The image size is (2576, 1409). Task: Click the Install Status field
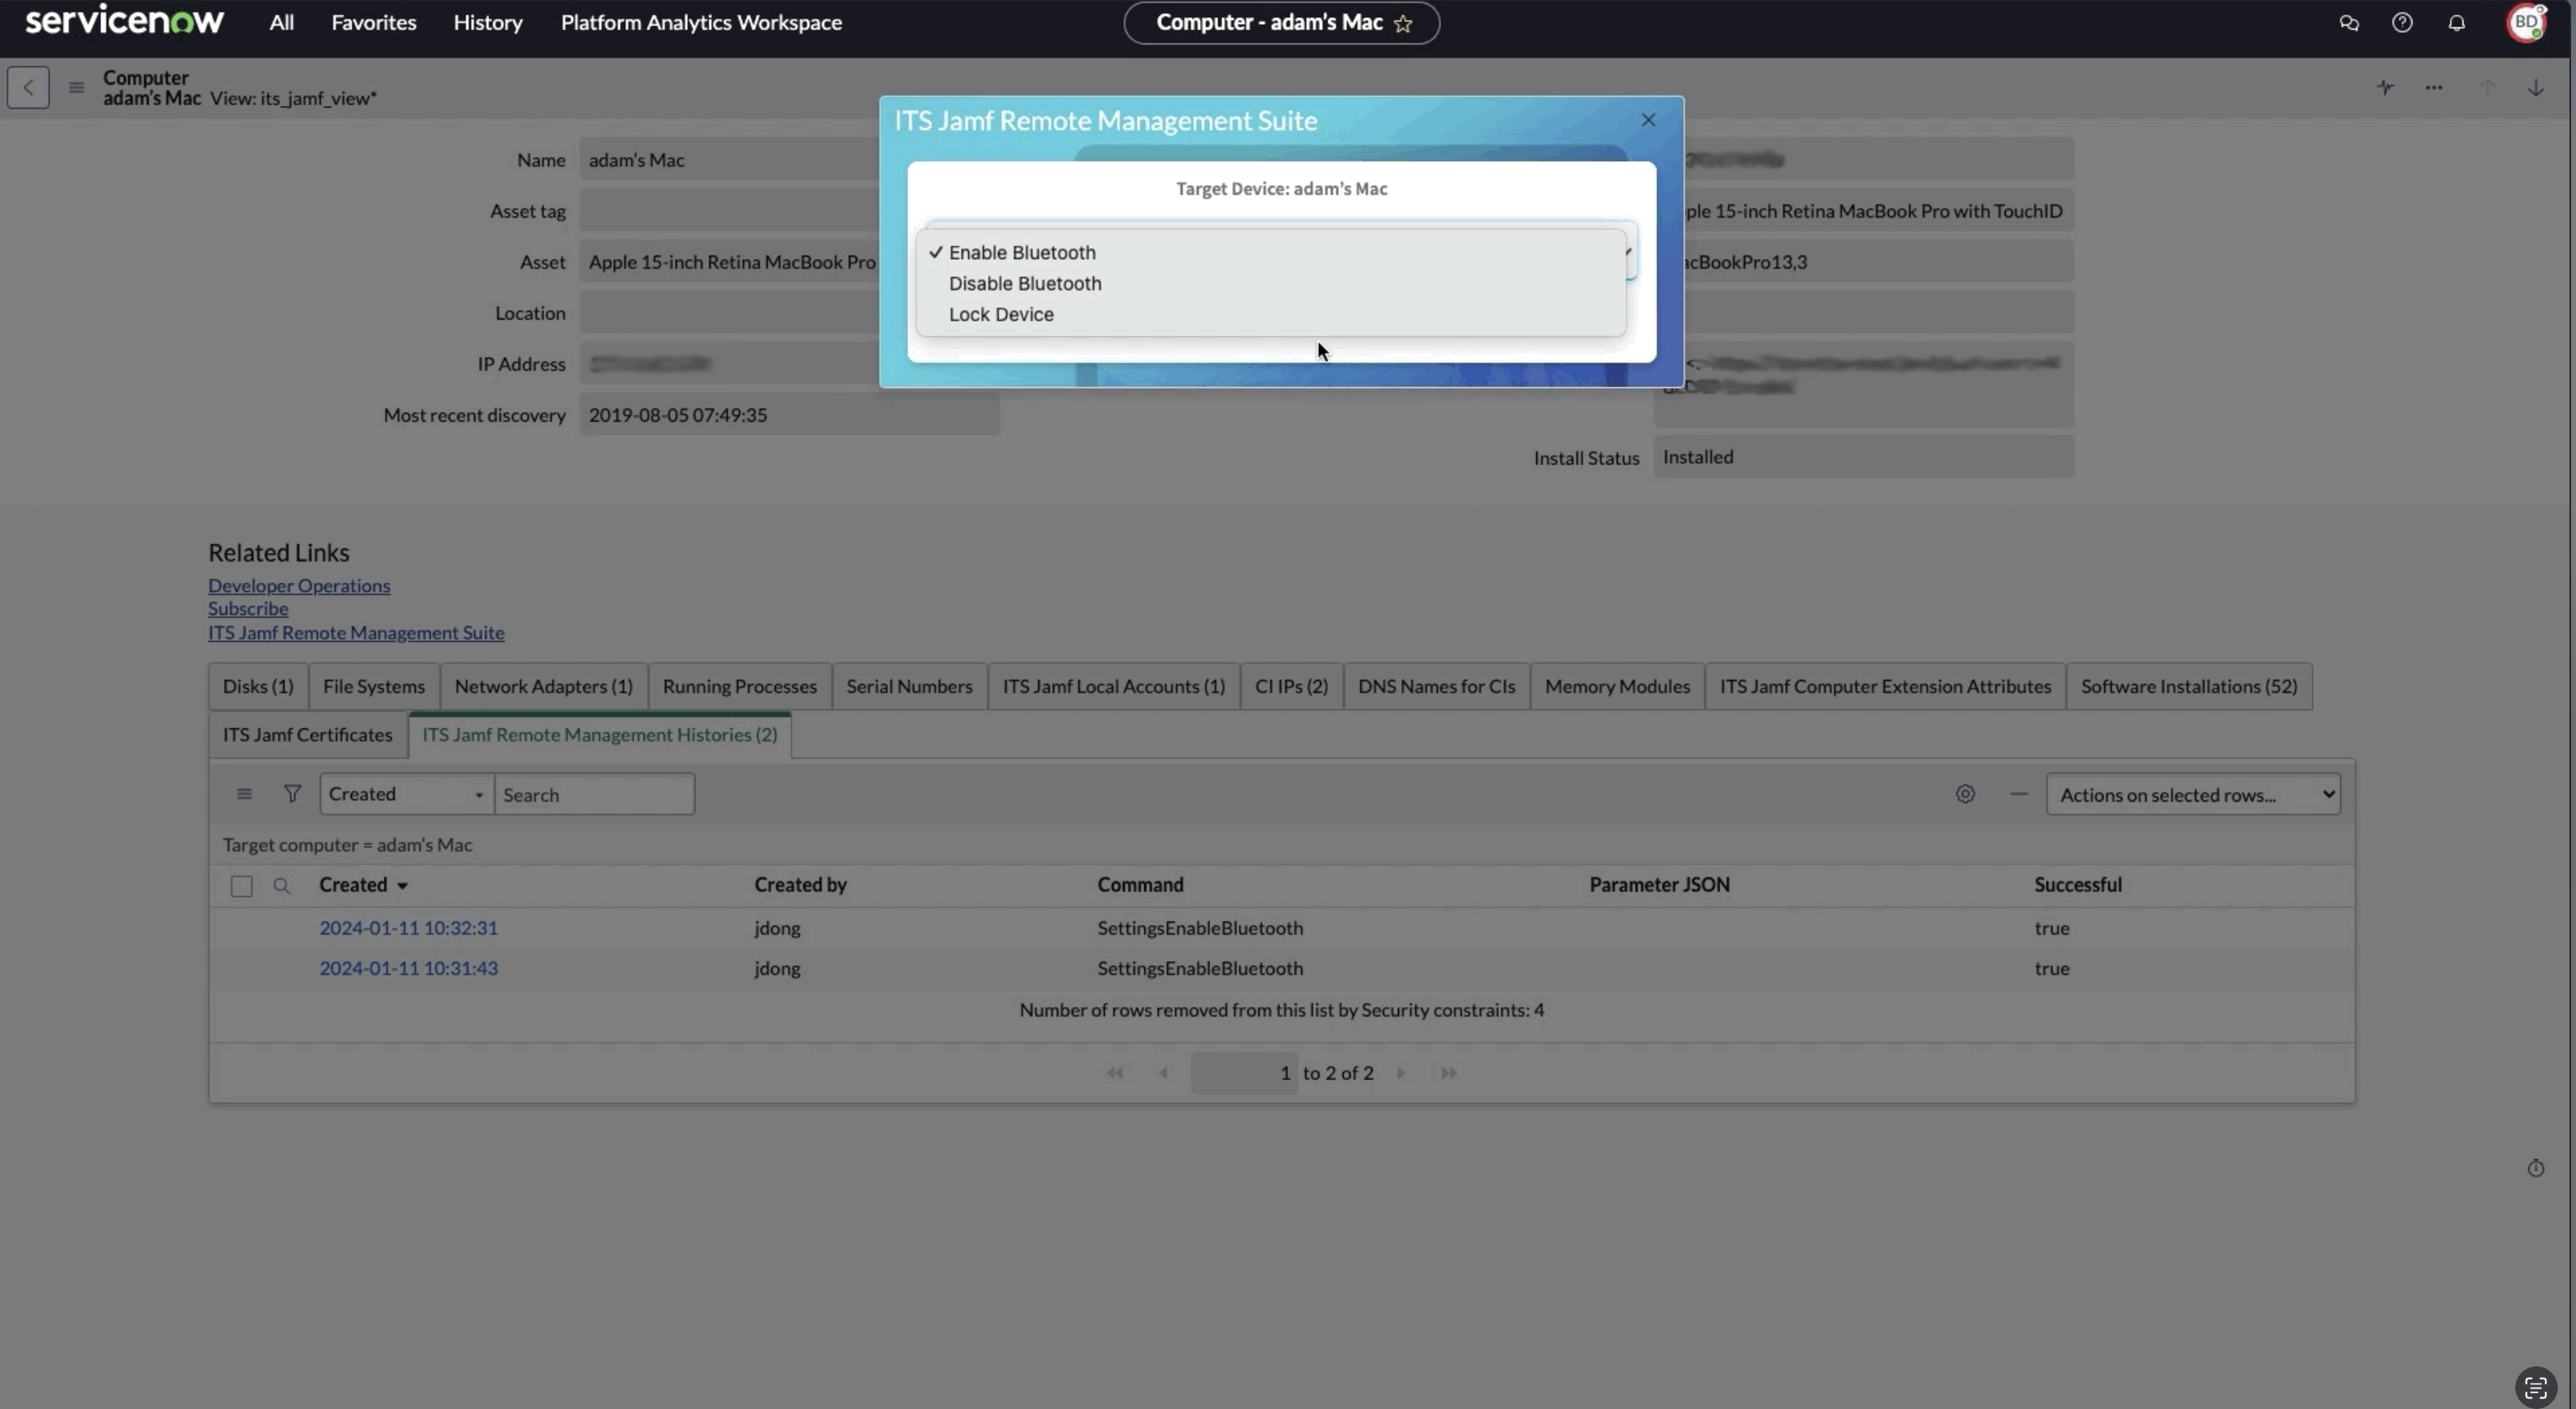click(x=1863, y=457)
